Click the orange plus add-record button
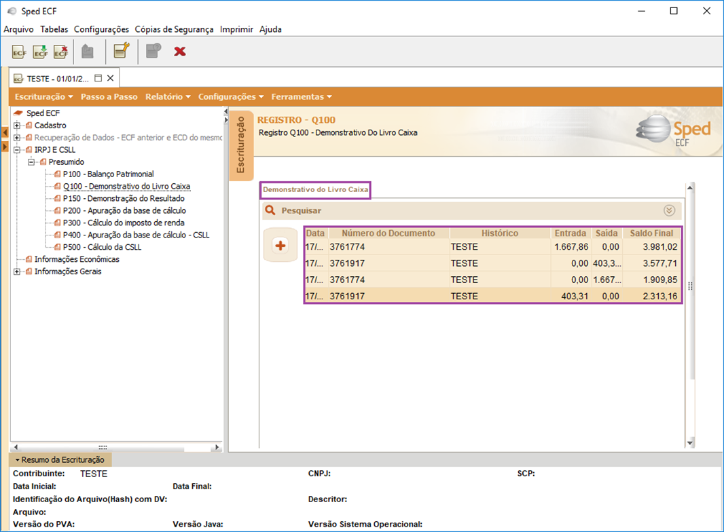 280,245
